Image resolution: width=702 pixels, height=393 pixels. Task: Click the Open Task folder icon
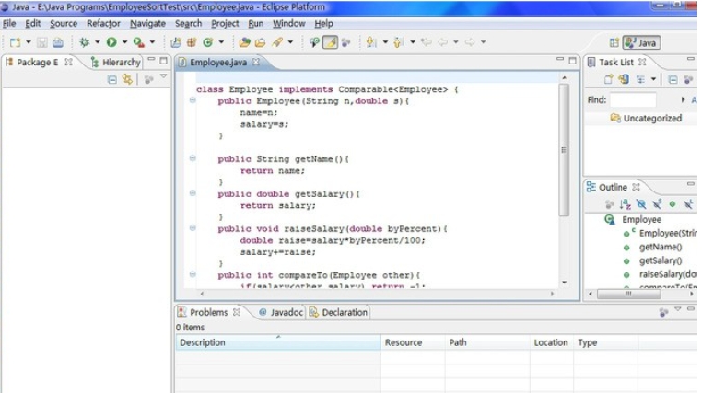tap(260, 42)
